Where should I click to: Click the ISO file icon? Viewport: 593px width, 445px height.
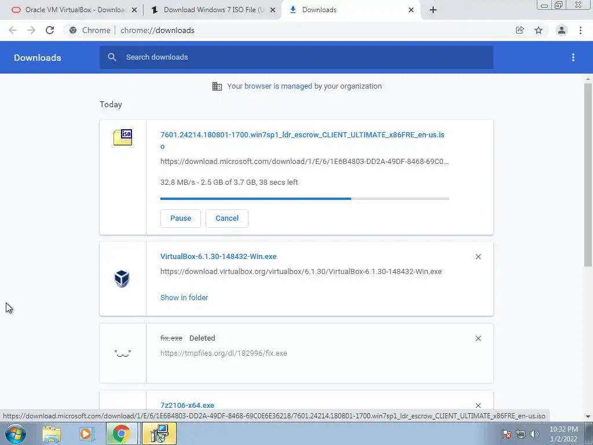tap(123, 137)
